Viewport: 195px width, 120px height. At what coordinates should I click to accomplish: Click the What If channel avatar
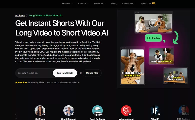pos(155,111)
